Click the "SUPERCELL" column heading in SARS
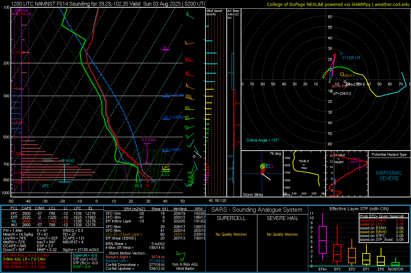 [x=231, y=218]
